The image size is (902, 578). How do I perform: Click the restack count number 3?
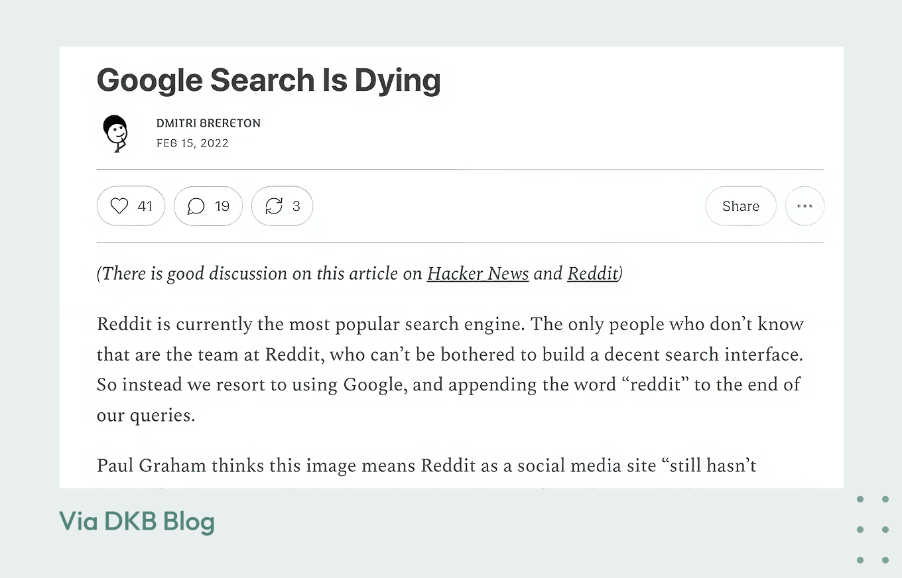pos(296,206)
